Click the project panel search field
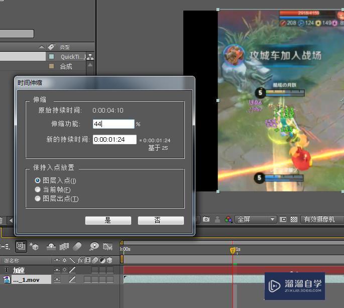 pyautogui.click(x=17, y=34)
